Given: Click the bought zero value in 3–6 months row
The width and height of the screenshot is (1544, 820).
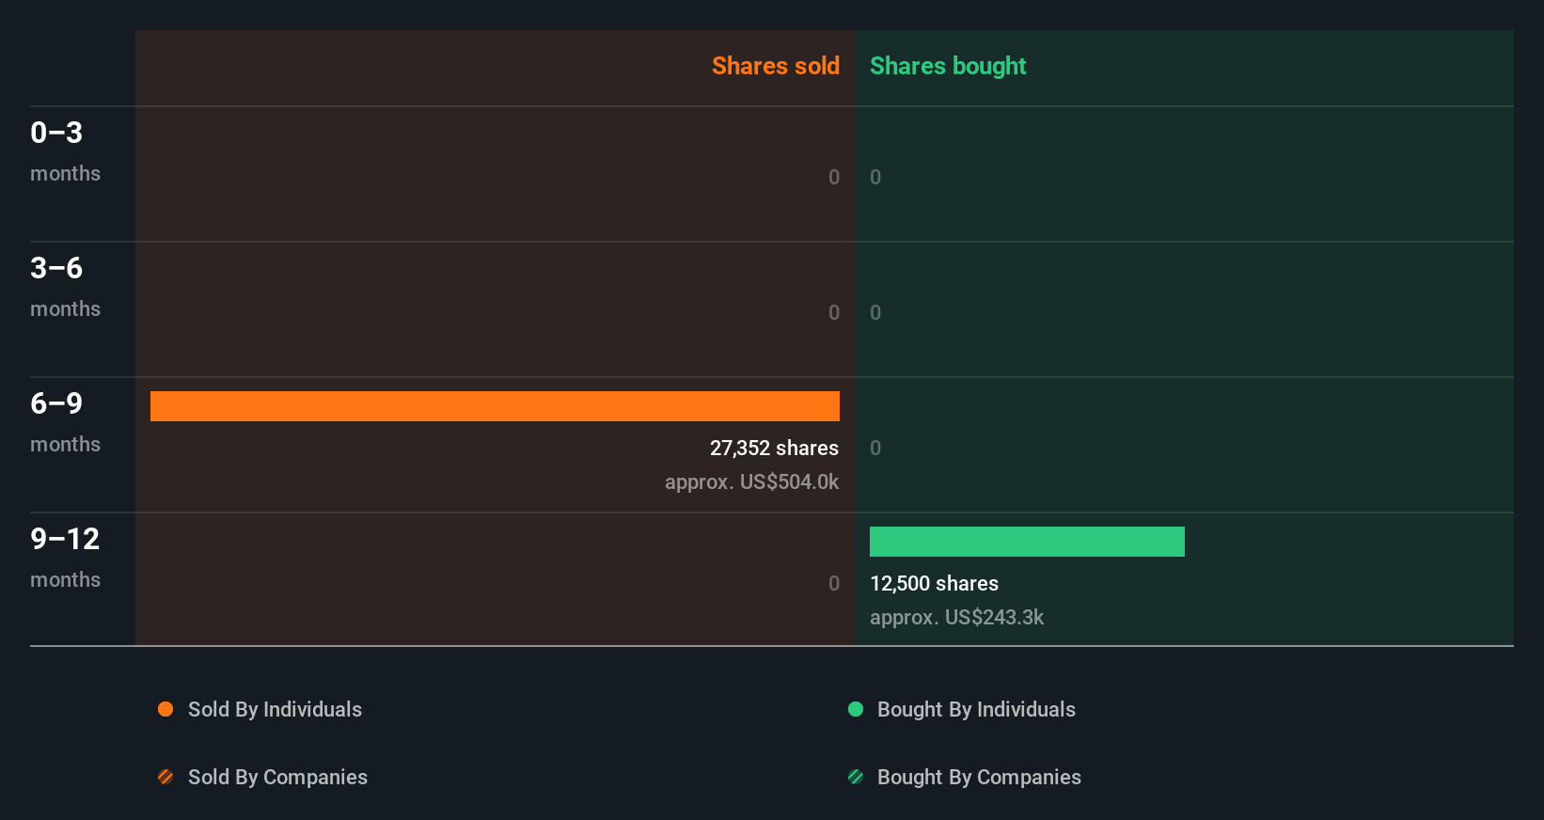Looking at the screenshot, I should 875,312.
